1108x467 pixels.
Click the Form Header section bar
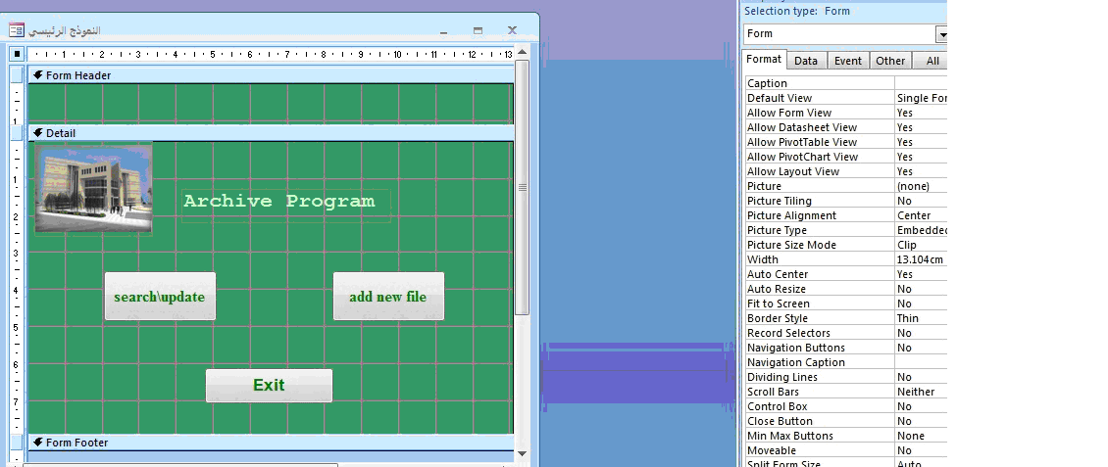271,75
